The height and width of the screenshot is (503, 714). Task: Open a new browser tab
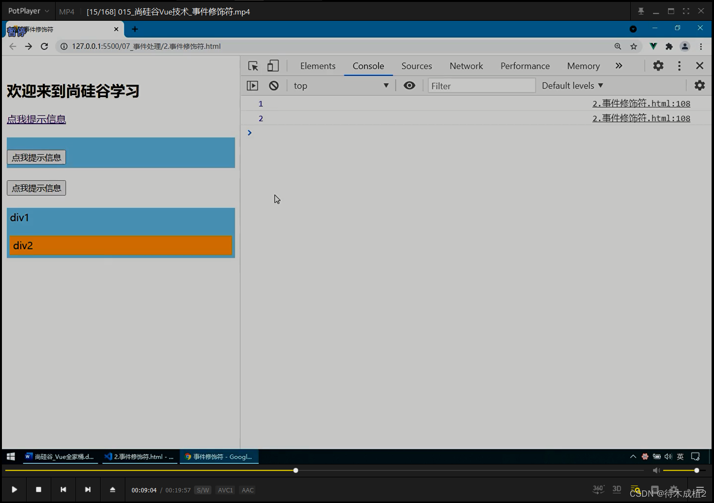(x=135, y=29)
